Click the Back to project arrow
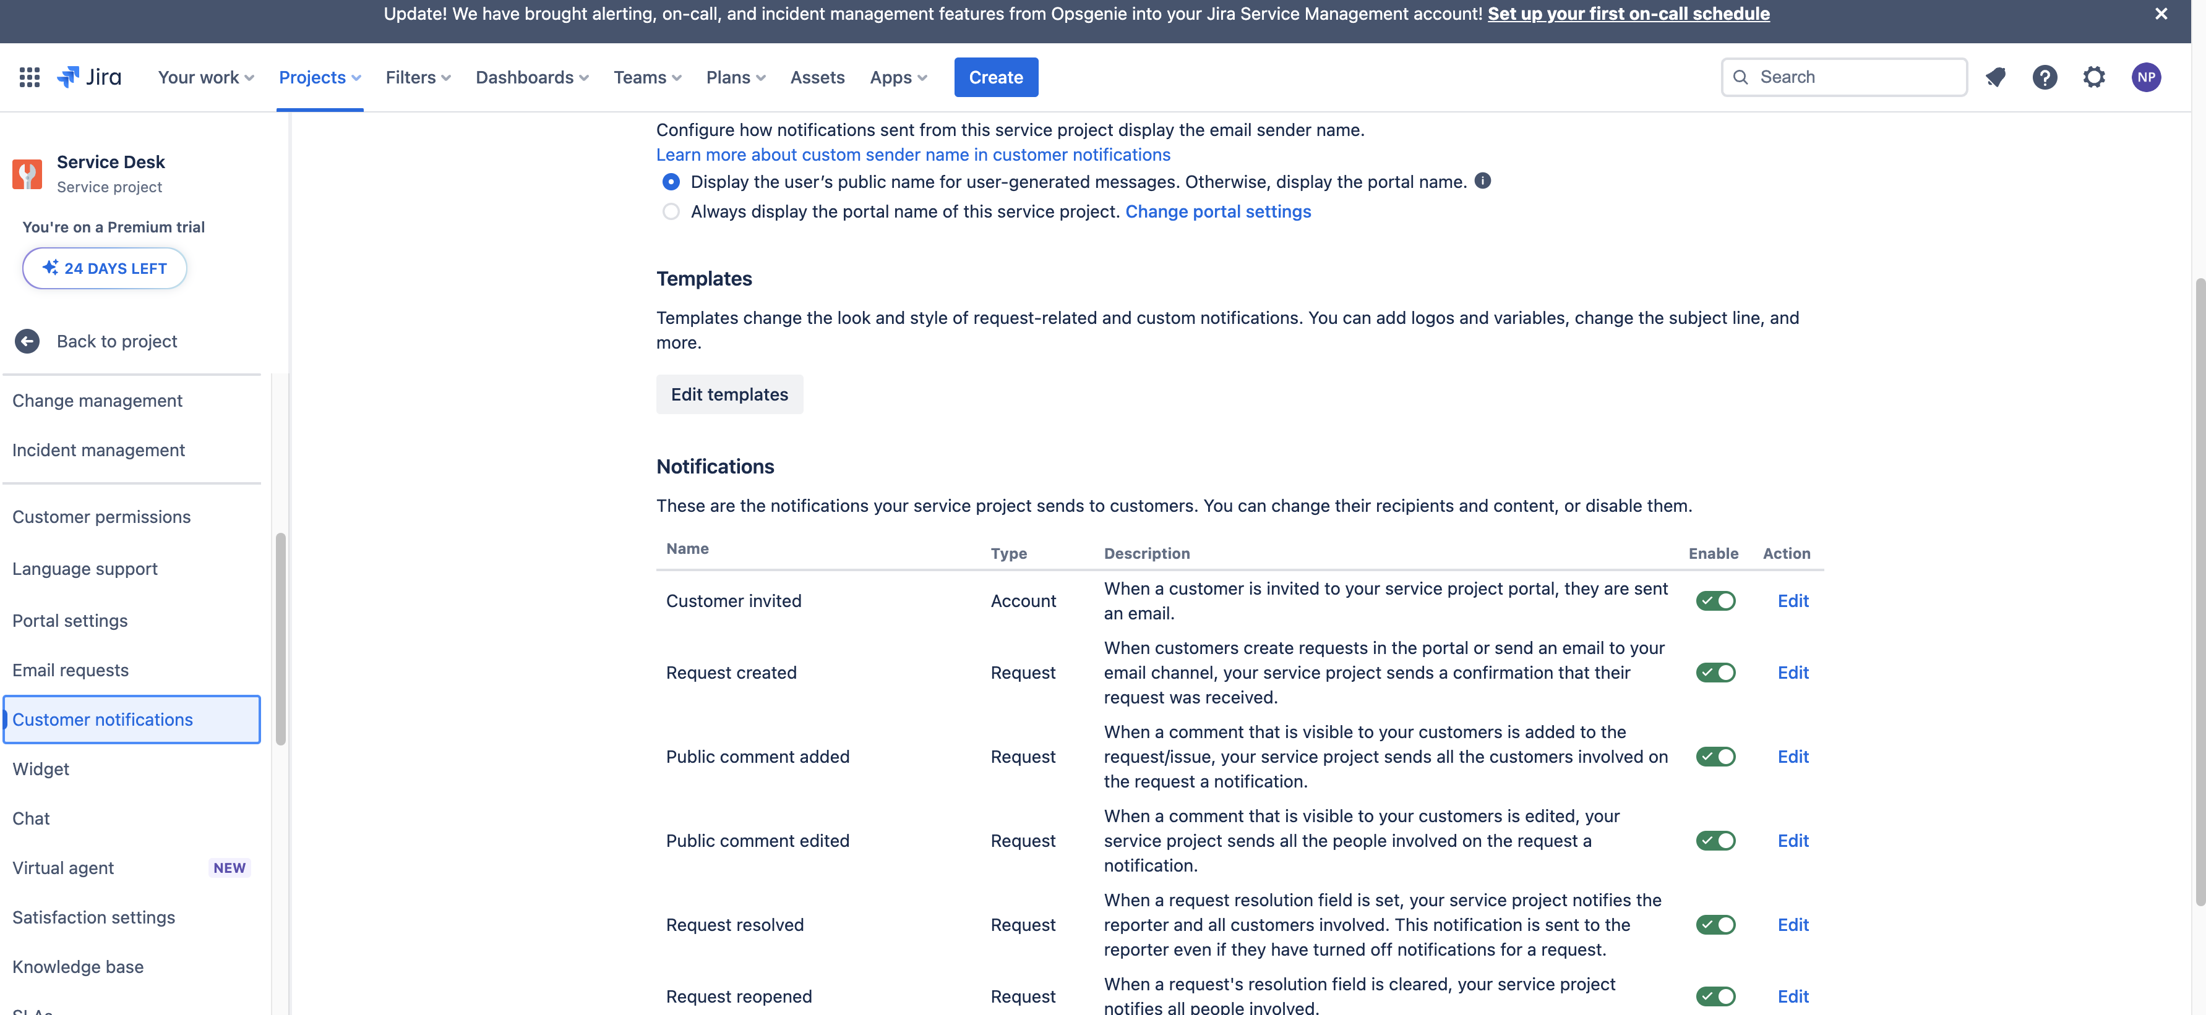This screenshot has width=2206, height=1015. (27, 341)
